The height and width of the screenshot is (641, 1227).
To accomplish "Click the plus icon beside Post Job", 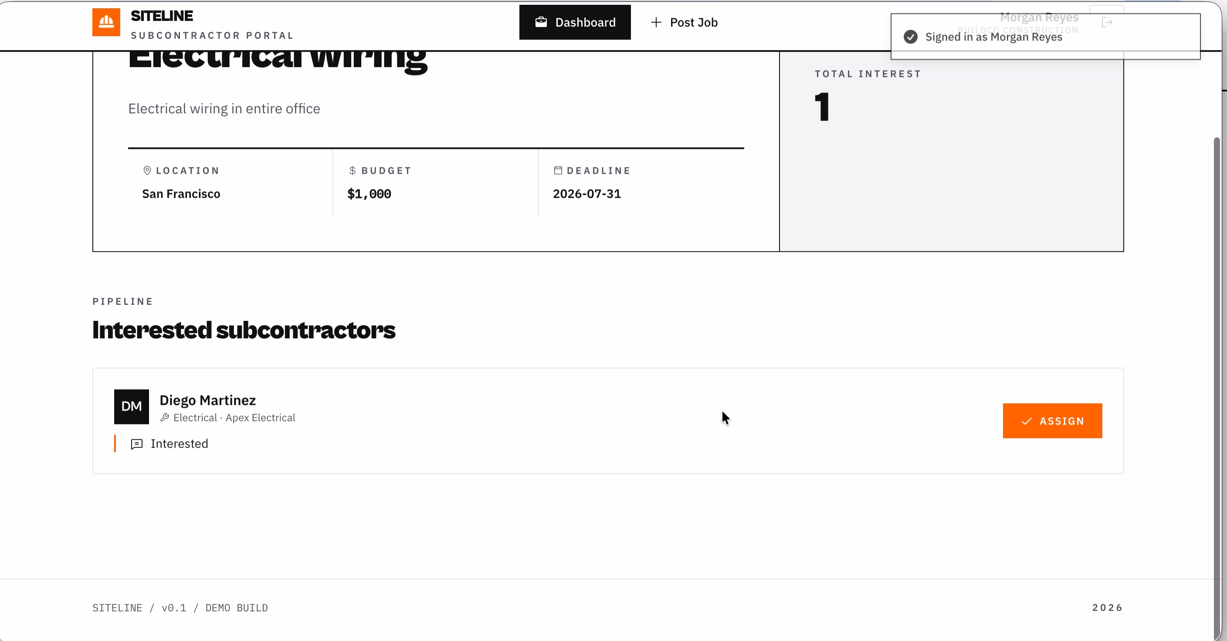I will click(656, 22).
